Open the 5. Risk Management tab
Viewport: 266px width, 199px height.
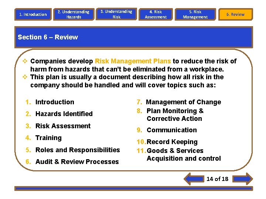tap(195, 14)
